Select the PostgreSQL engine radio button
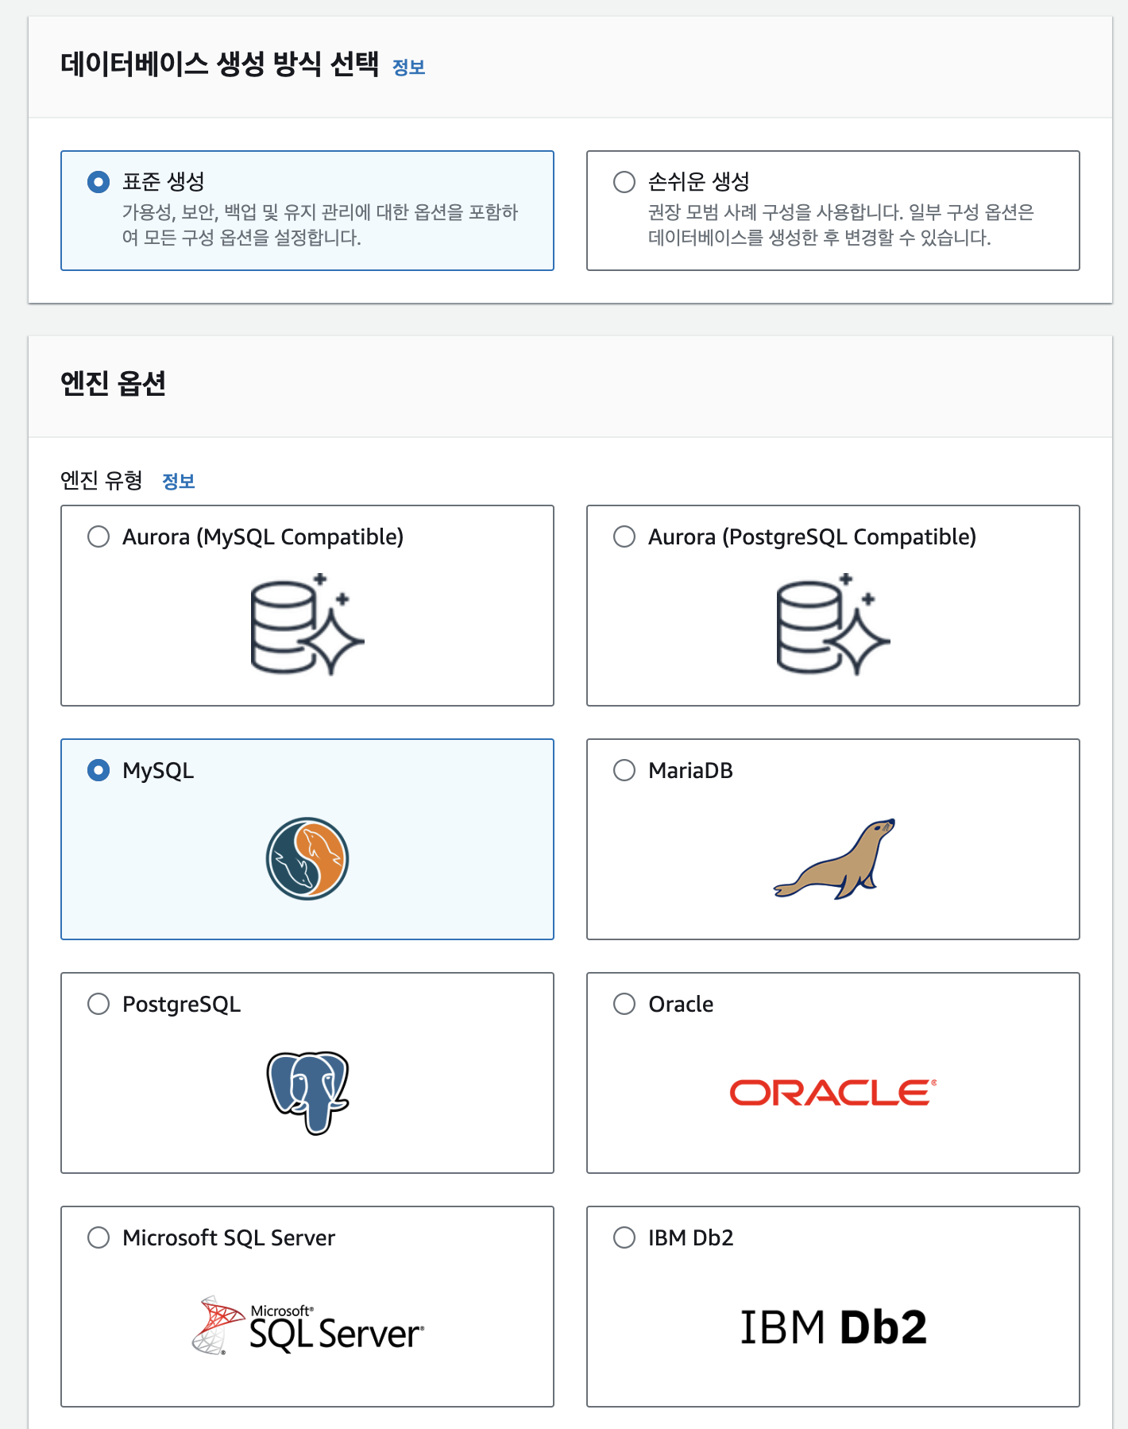The width and height of the screenshot is (1128, 1429). (x=99, y=1004)
